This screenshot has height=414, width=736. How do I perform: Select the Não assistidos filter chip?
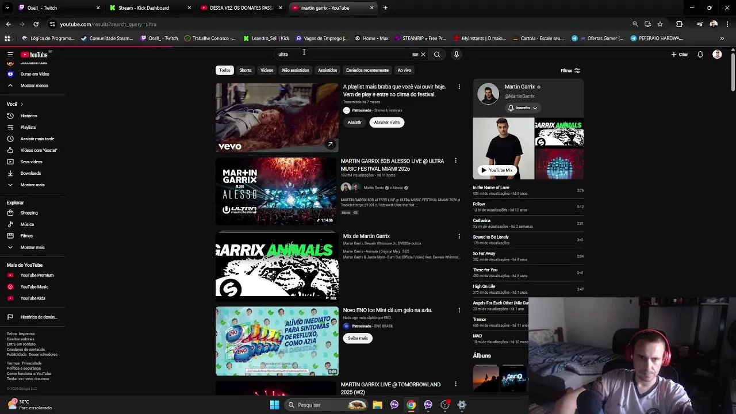coord(296,70)
